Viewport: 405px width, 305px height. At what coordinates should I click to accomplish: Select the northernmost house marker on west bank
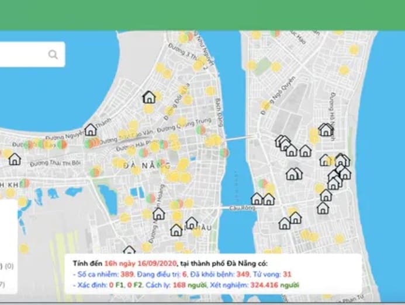pos(149,97)
